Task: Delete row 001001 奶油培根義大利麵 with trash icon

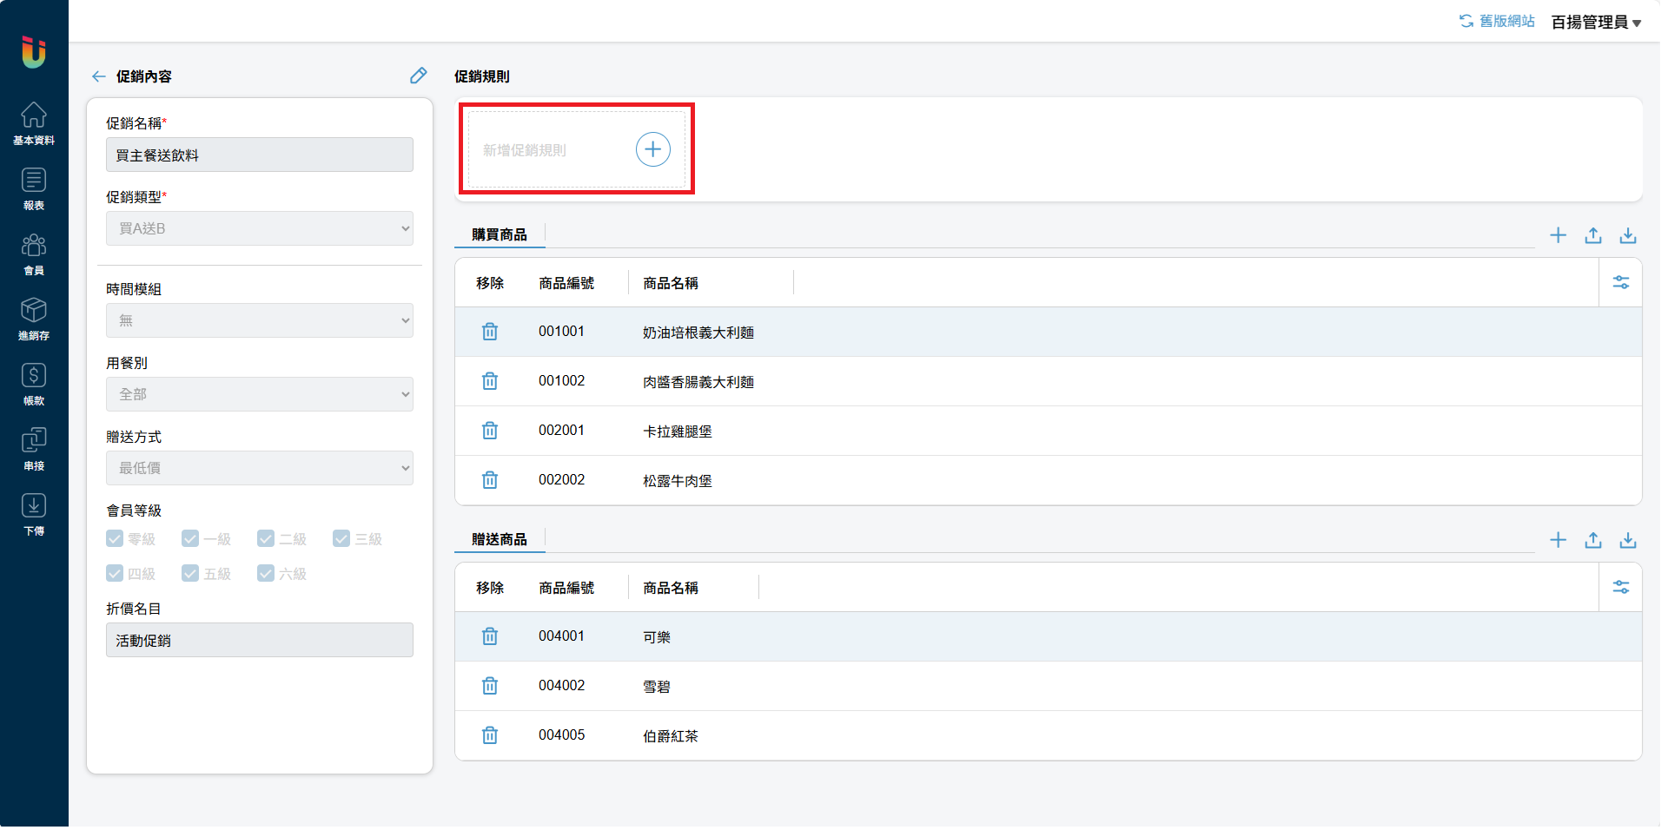Action: tap(490, 332)
